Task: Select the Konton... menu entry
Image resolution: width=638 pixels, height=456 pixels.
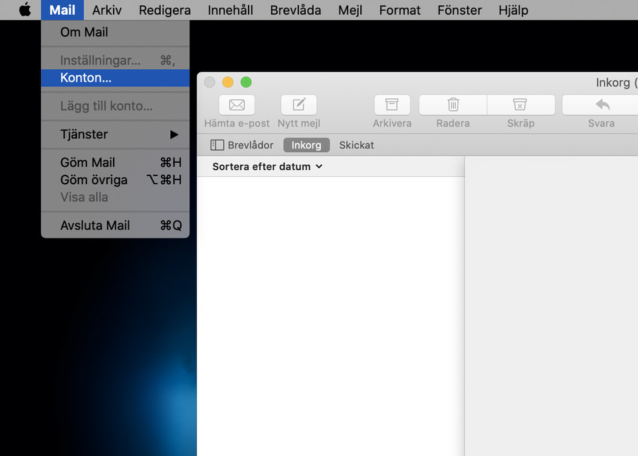Action: click(x=115, y=78)
